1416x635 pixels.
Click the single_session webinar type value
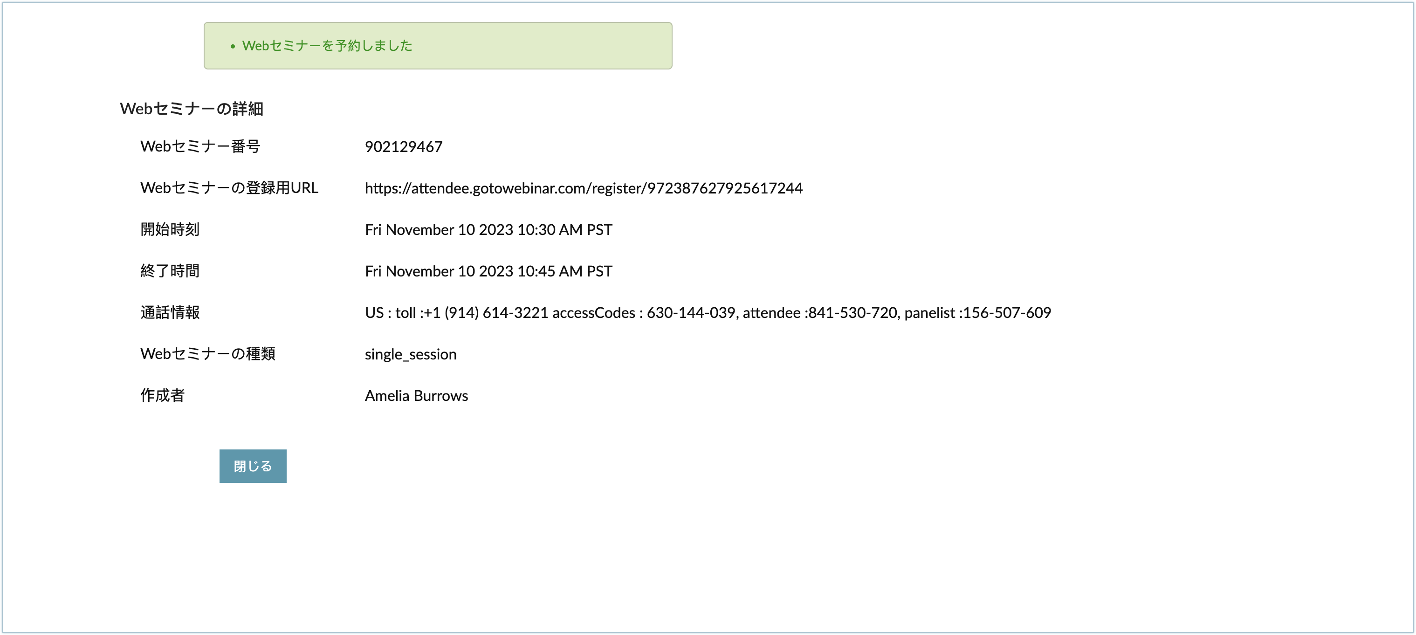411,354
